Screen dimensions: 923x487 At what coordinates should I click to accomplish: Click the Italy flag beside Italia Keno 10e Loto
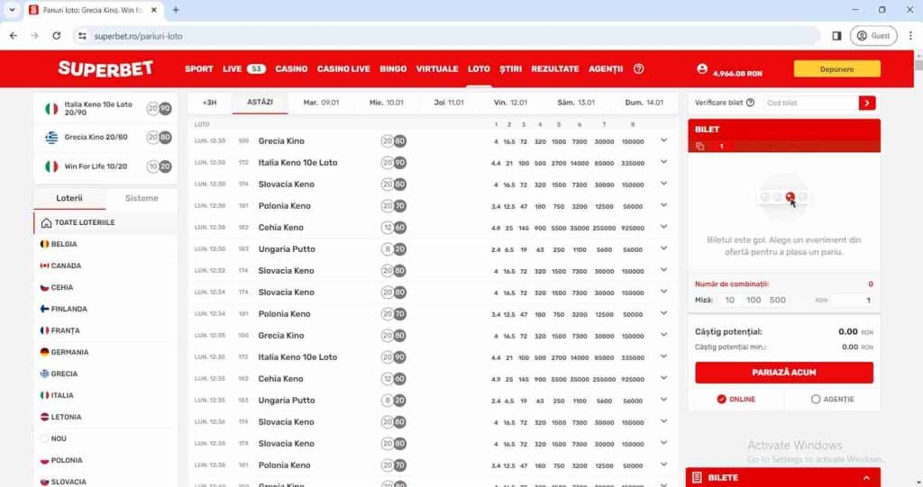pyautogui.click(x=51, y=108)
